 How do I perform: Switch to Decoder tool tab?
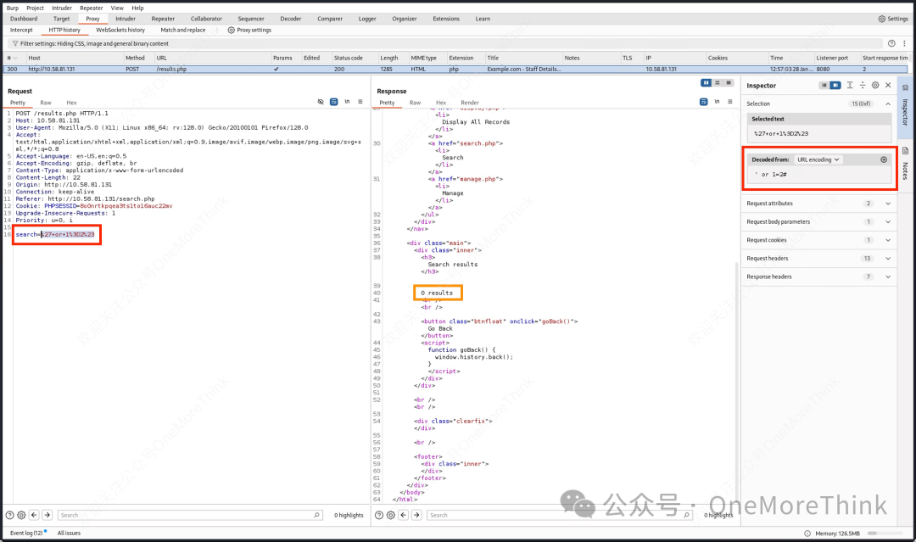pyautogui.click(x=290, y=19)
